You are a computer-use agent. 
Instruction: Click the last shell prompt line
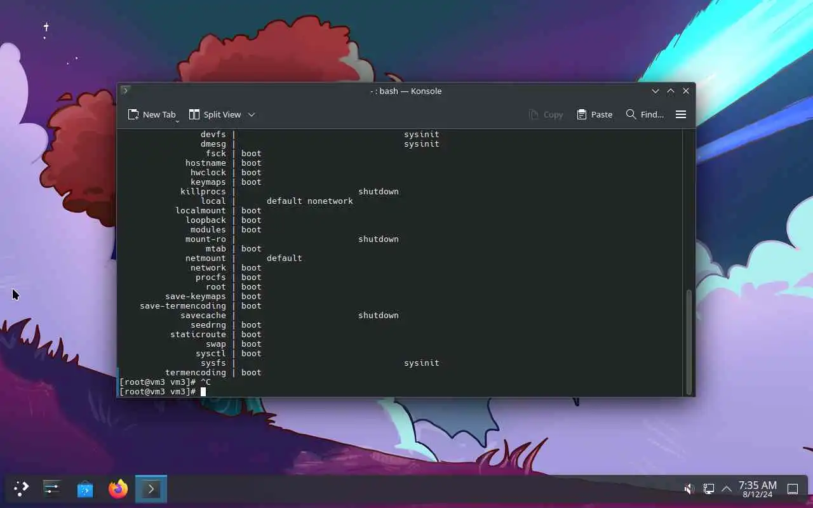click(x=163, y=391)
